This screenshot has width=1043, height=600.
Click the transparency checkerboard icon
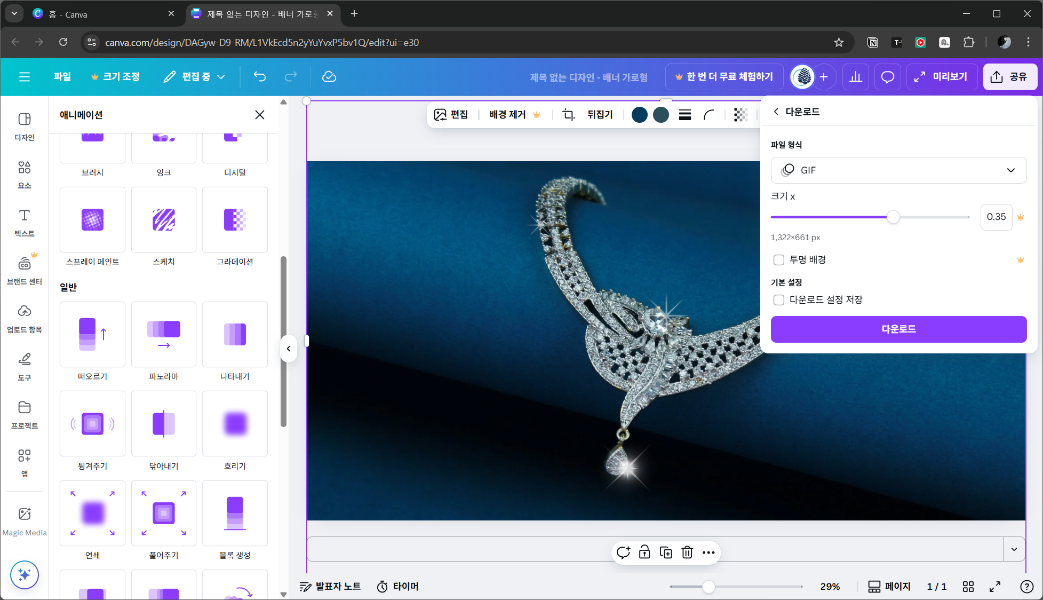click(741, 115)
